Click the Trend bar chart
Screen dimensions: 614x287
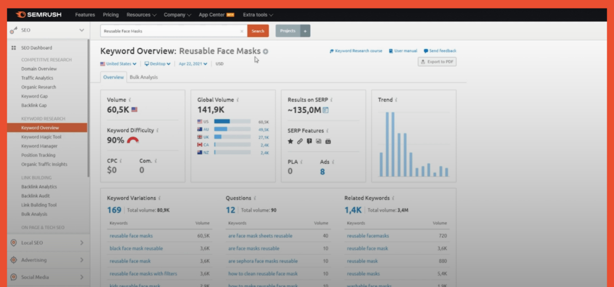(414, 144)
